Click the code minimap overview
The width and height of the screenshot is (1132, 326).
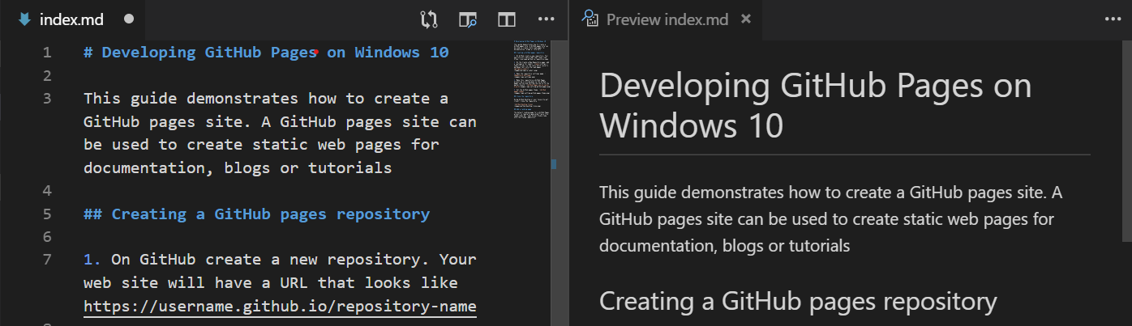[530, 79]
